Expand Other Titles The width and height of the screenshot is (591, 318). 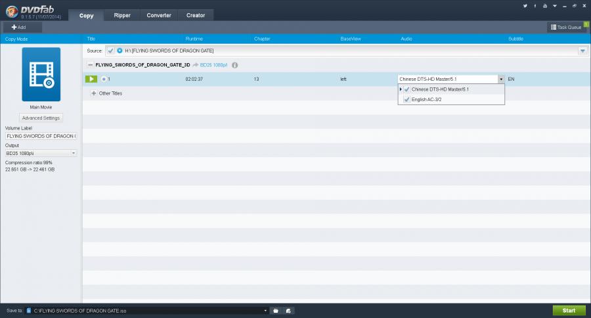[x=94, y=93]
